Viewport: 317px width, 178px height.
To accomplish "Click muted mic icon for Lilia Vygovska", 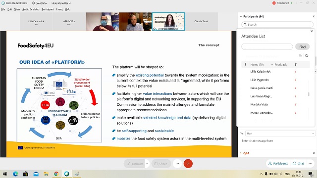I will [x=296, y=80].
